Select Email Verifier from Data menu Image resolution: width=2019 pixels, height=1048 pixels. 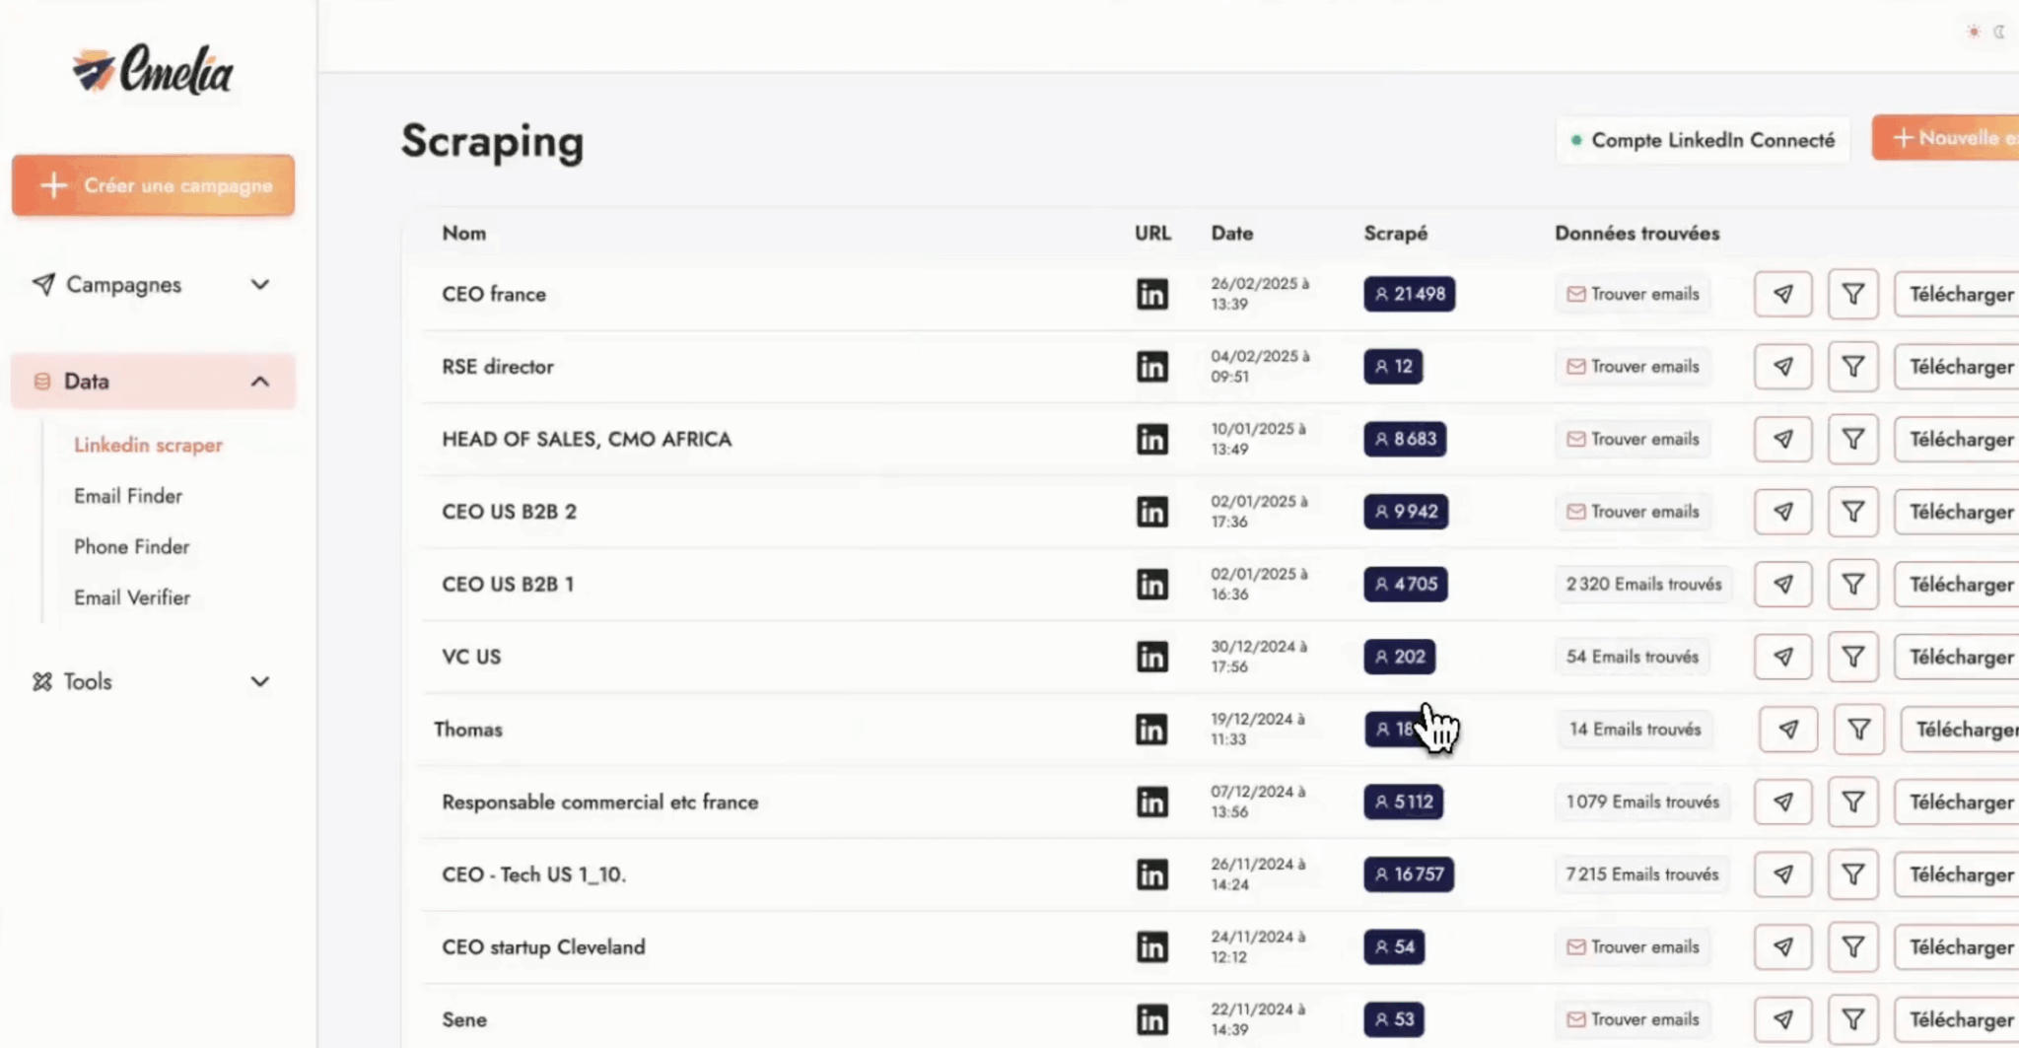pos(132,597)
